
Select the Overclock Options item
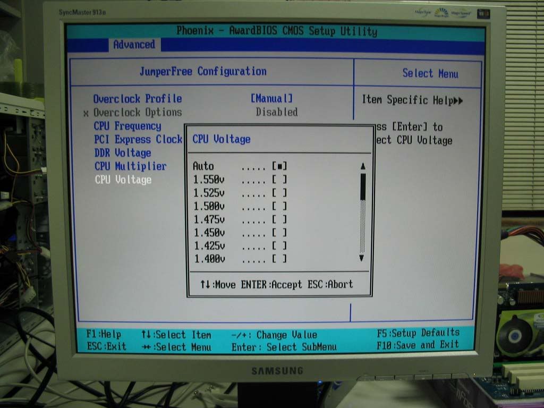pyautogui.click(x=138, y=113)
